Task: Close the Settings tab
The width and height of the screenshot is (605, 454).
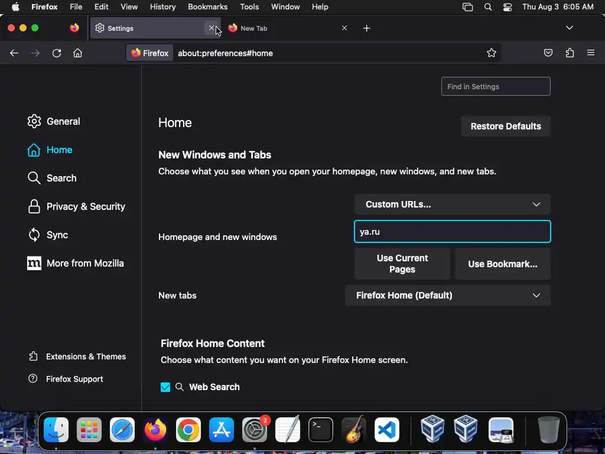Action: tap(212, 28)
